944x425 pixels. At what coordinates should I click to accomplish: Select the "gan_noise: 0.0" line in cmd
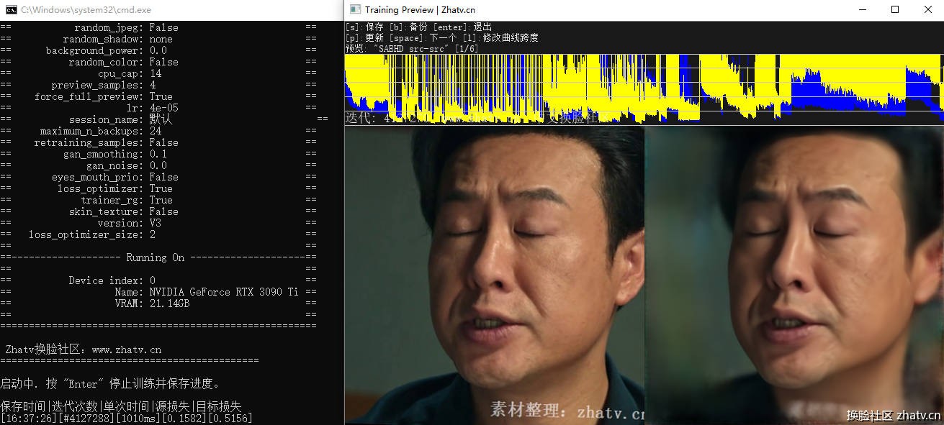click(x=126, y=165)
